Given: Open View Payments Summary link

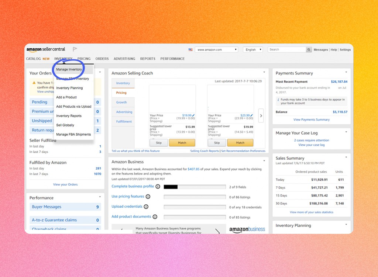Looking at the screenshot, I should point(312,120).
